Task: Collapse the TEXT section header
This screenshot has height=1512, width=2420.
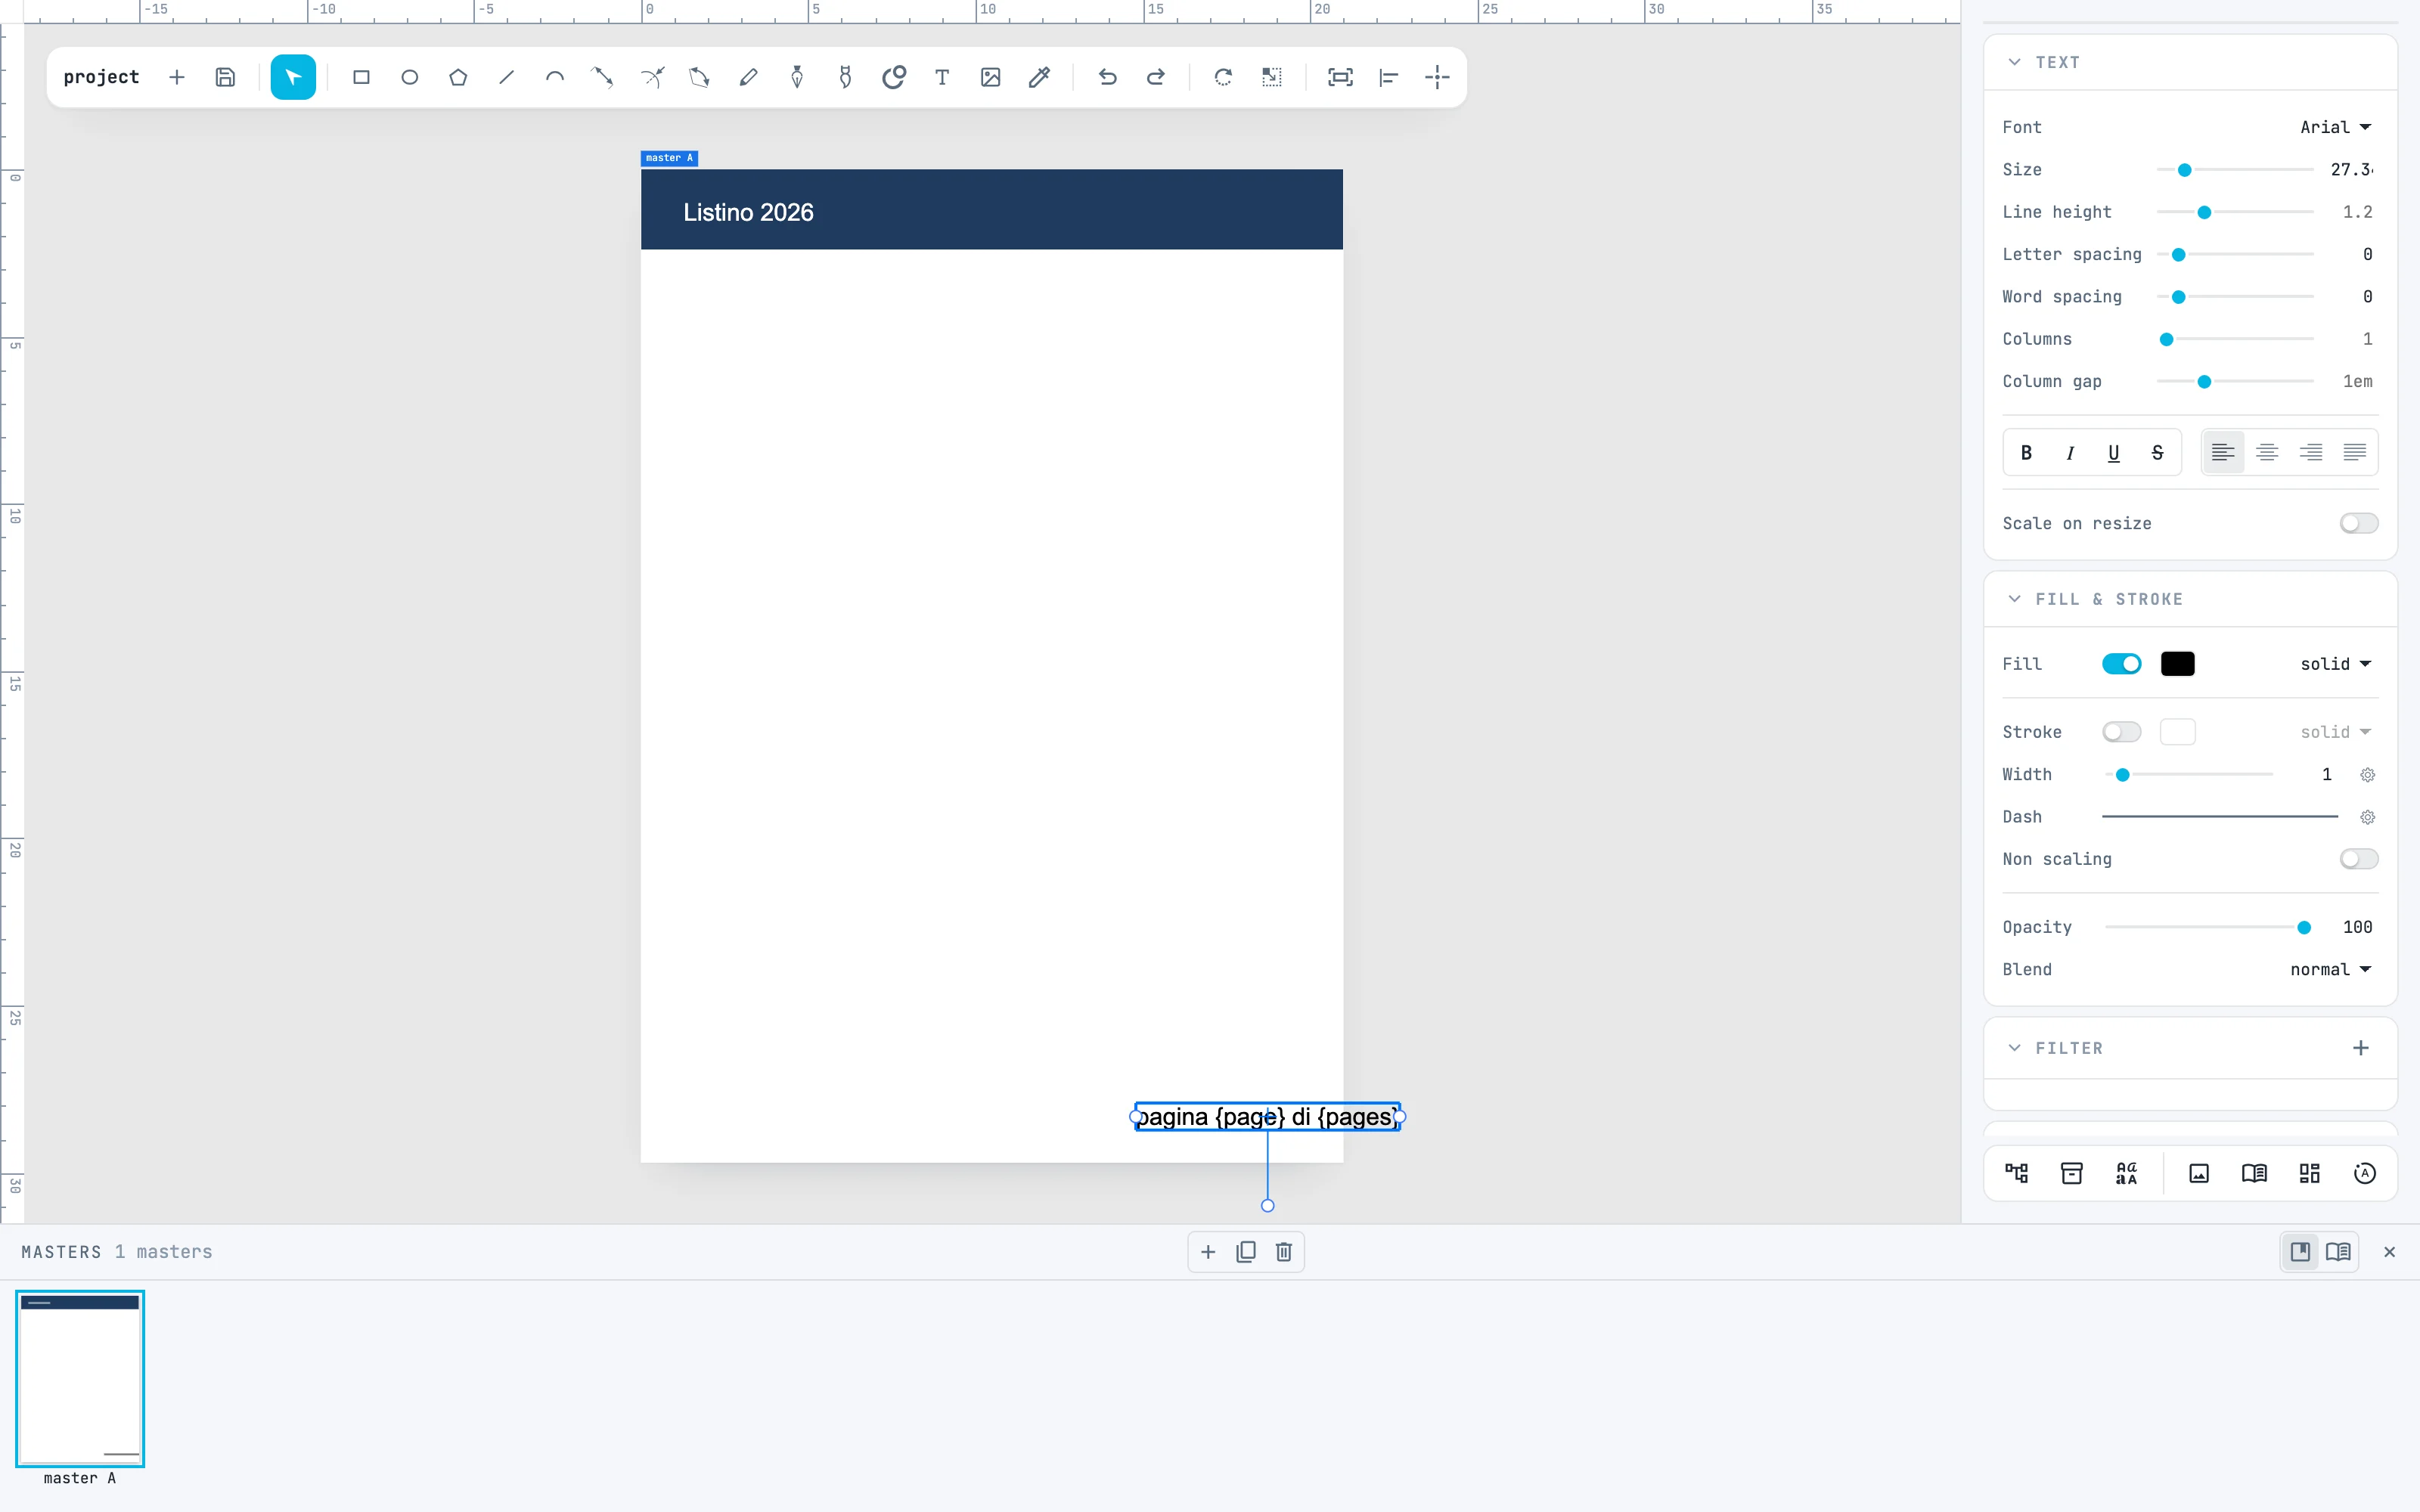Action: [x=2014, y=62]
